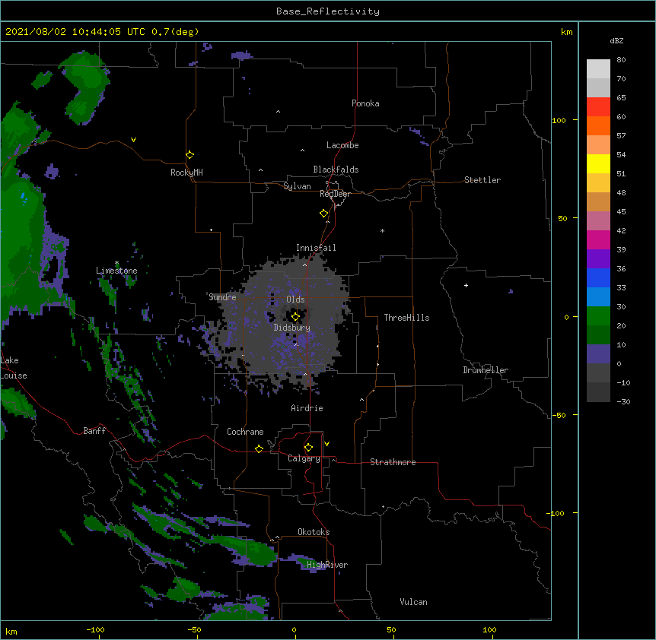Pick the red 60-65 dBZ legend swatch
The height and width of the screenshot is (640, 656).
point(598,107)
